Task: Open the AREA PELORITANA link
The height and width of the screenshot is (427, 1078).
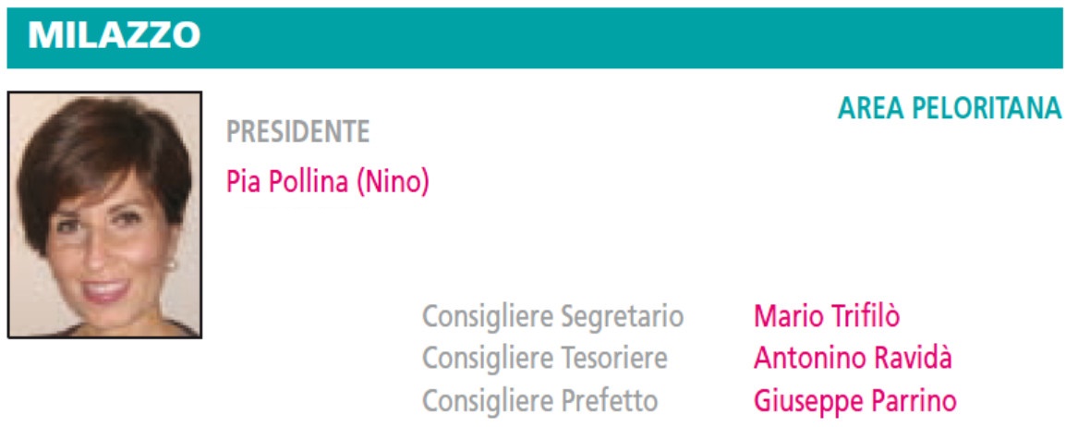Action: point(950,109)
